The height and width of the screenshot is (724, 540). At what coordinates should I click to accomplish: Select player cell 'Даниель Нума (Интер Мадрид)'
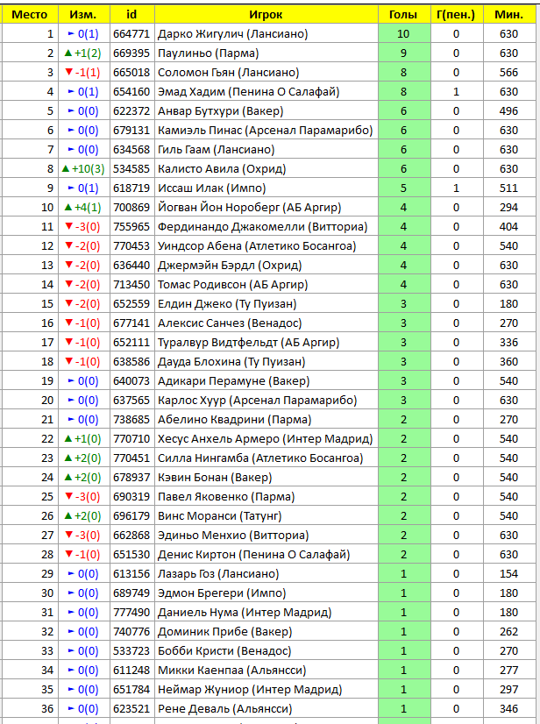(266, 613)
